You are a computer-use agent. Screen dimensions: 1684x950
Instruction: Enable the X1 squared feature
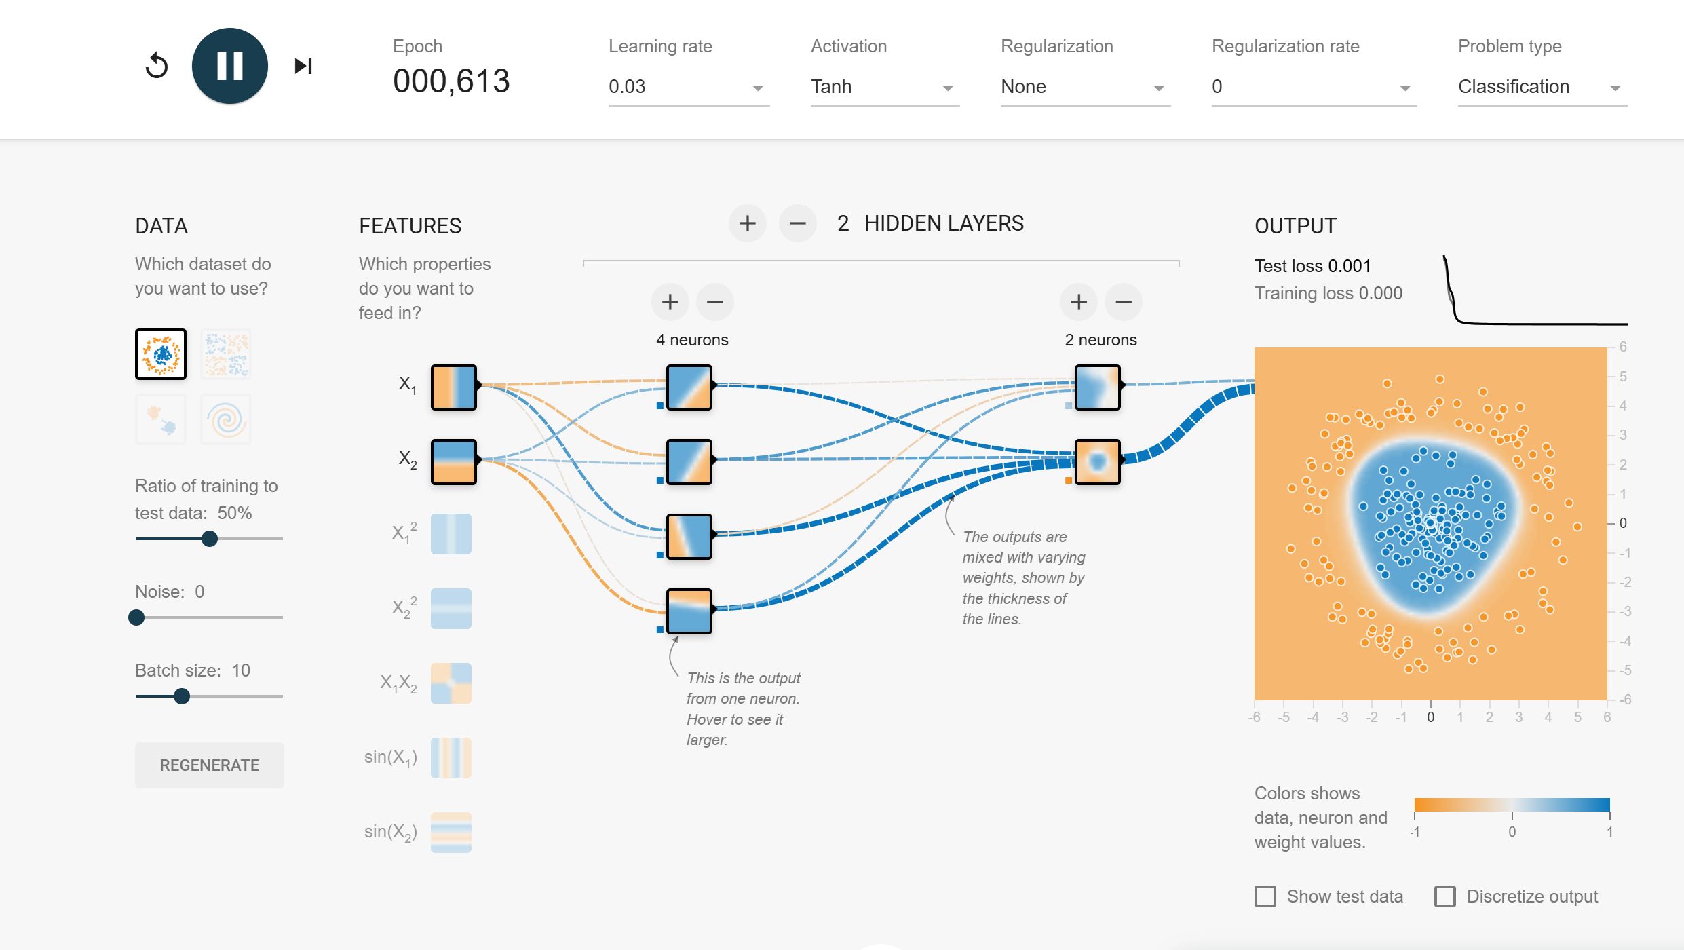(451, 534)
